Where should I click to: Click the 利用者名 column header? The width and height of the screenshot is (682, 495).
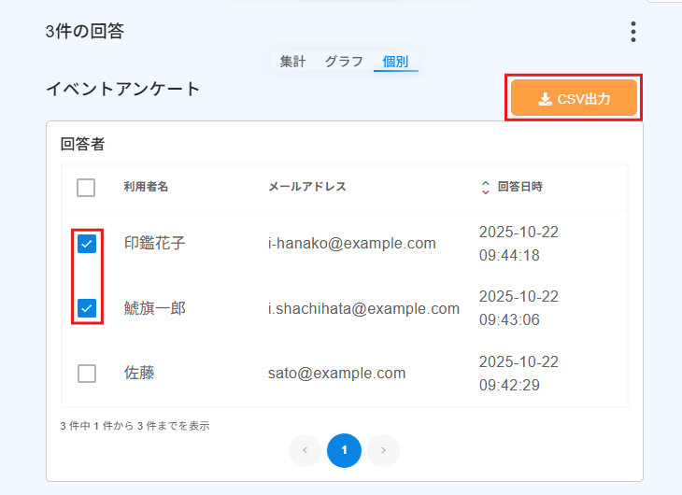tap(146, 187)
